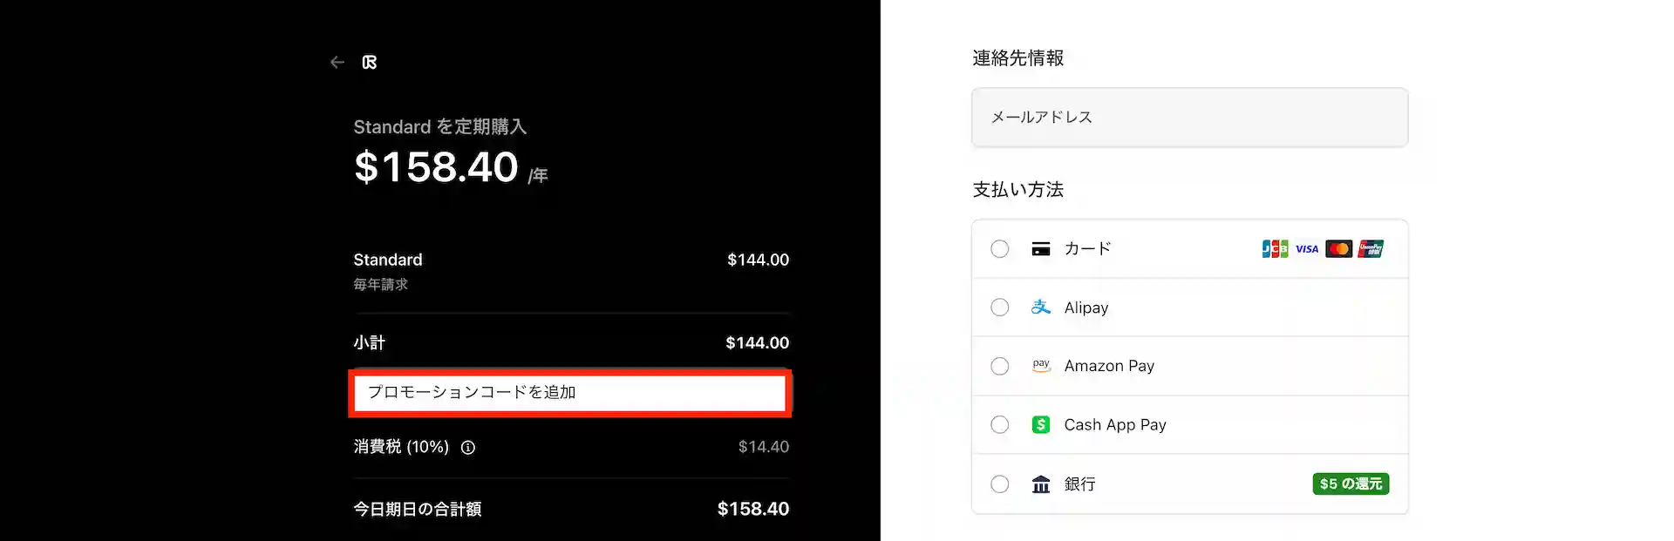Screen dimensions: 1674x541
Task: Click the Mastercard brand icon
Action: click(1338, 249)
